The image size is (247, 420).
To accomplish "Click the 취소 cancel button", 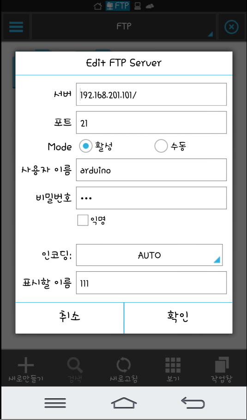I will point(70,318).
